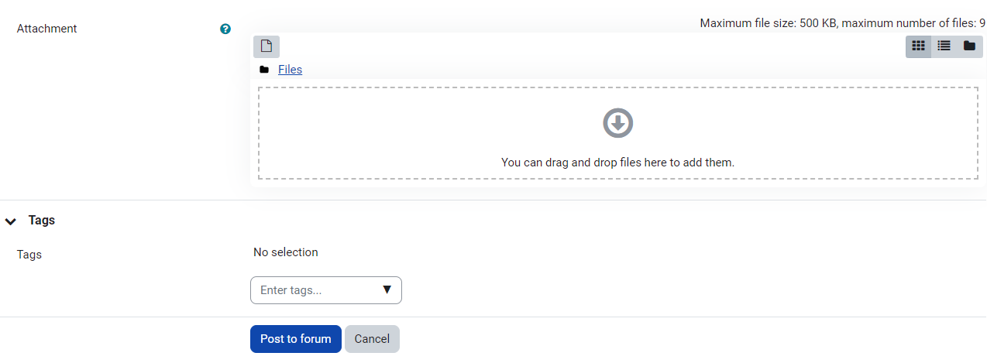
Task: Click the drag and drop files message
Action: 617,163
